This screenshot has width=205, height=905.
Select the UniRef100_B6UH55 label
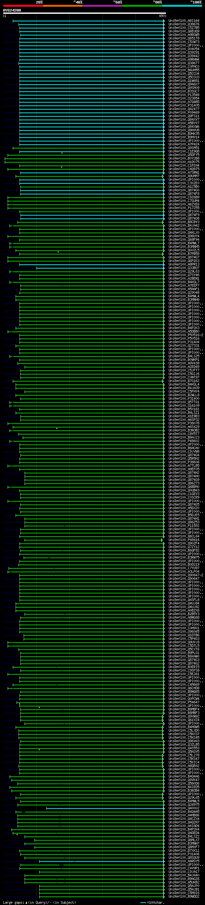[x=184, y=70]
